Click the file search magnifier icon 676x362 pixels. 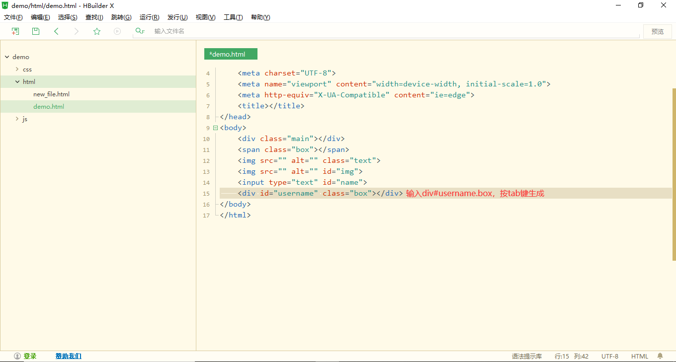(140, 31)
